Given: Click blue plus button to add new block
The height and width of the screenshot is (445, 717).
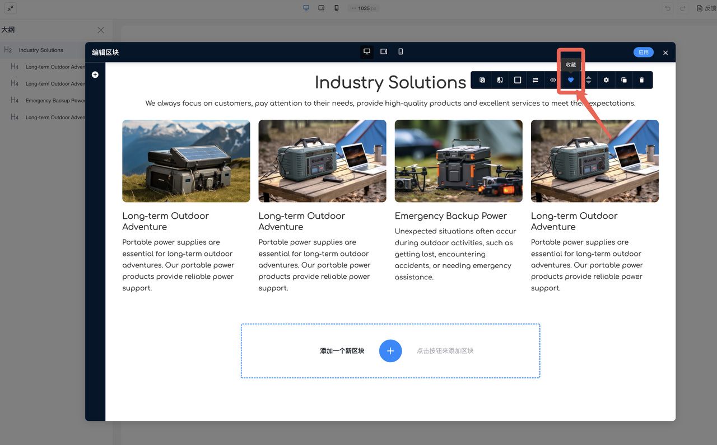Looking at the screenshot, I should tap(390, 351).
